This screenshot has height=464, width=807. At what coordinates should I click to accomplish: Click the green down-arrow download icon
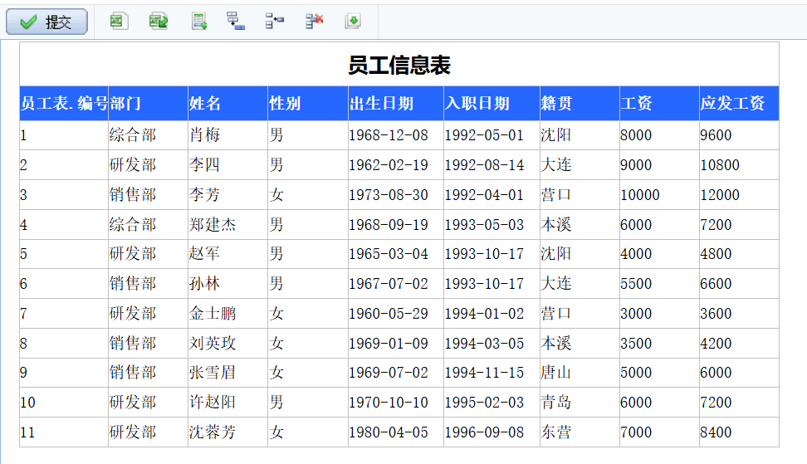click(x=353, y=22)
